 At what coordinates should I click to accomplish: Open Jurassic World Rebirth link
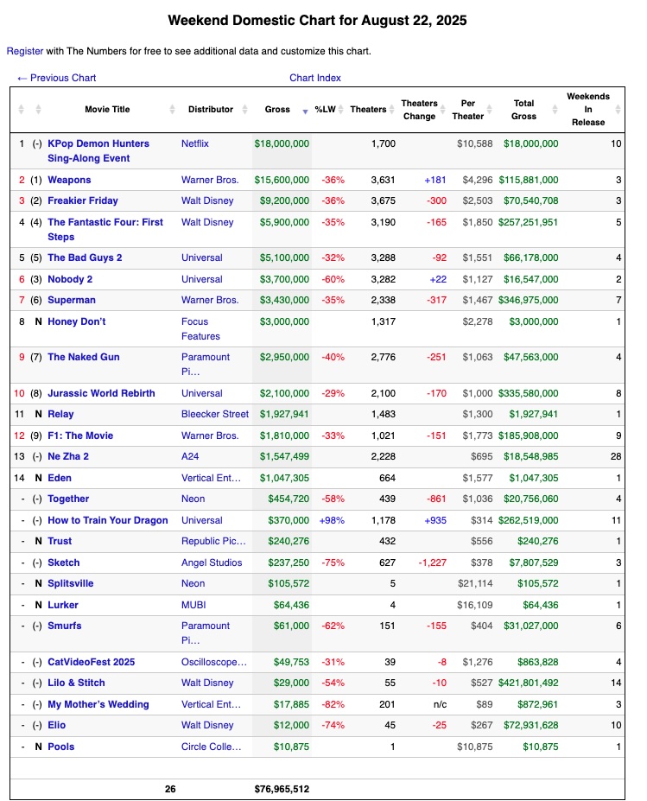(x=101, y=393)
